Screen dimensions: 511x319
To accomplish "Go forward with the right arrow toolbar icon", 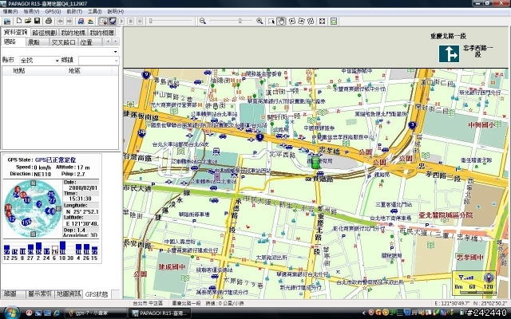I will (x=69, y=22).
